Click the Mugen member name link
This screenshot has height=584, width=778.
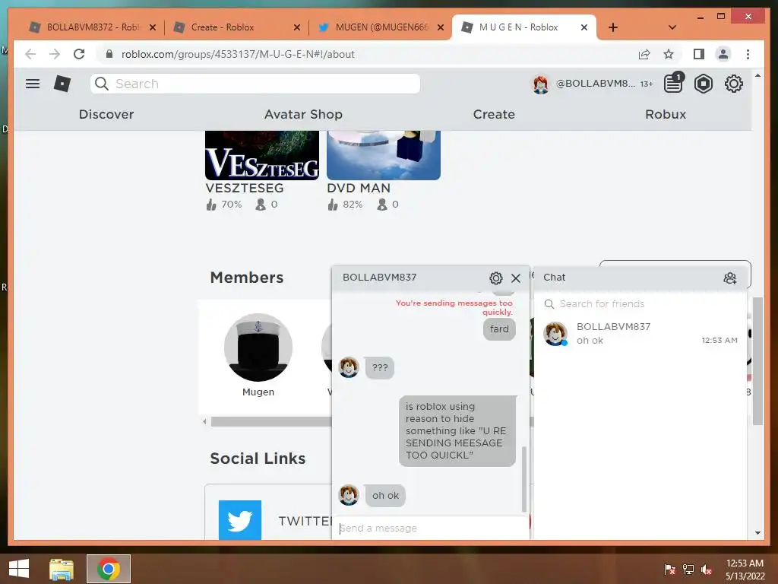click(x=258, y=392)
